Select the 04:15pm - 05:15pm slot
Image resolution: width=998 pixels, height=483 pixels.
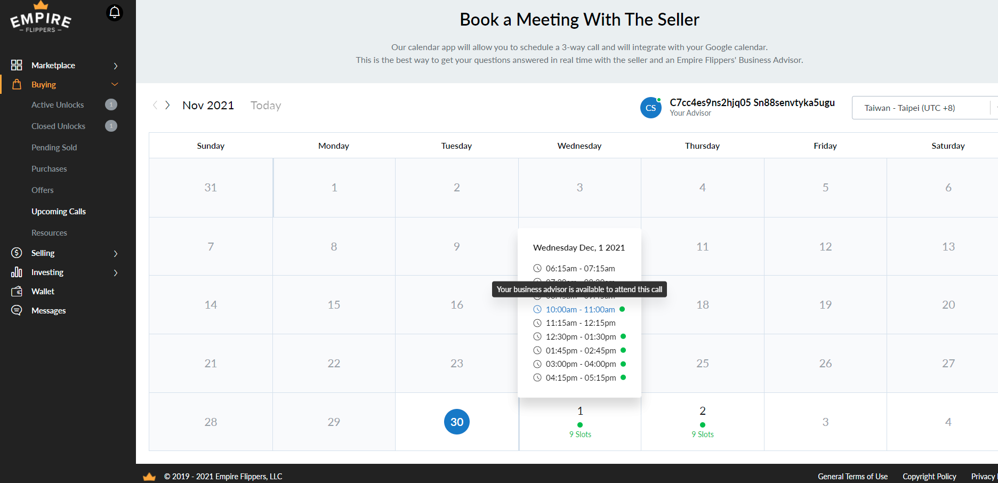pos(581,377)
